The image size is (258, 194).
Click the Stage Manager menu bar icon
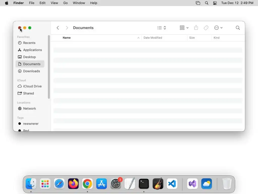(x=198, y=3)
